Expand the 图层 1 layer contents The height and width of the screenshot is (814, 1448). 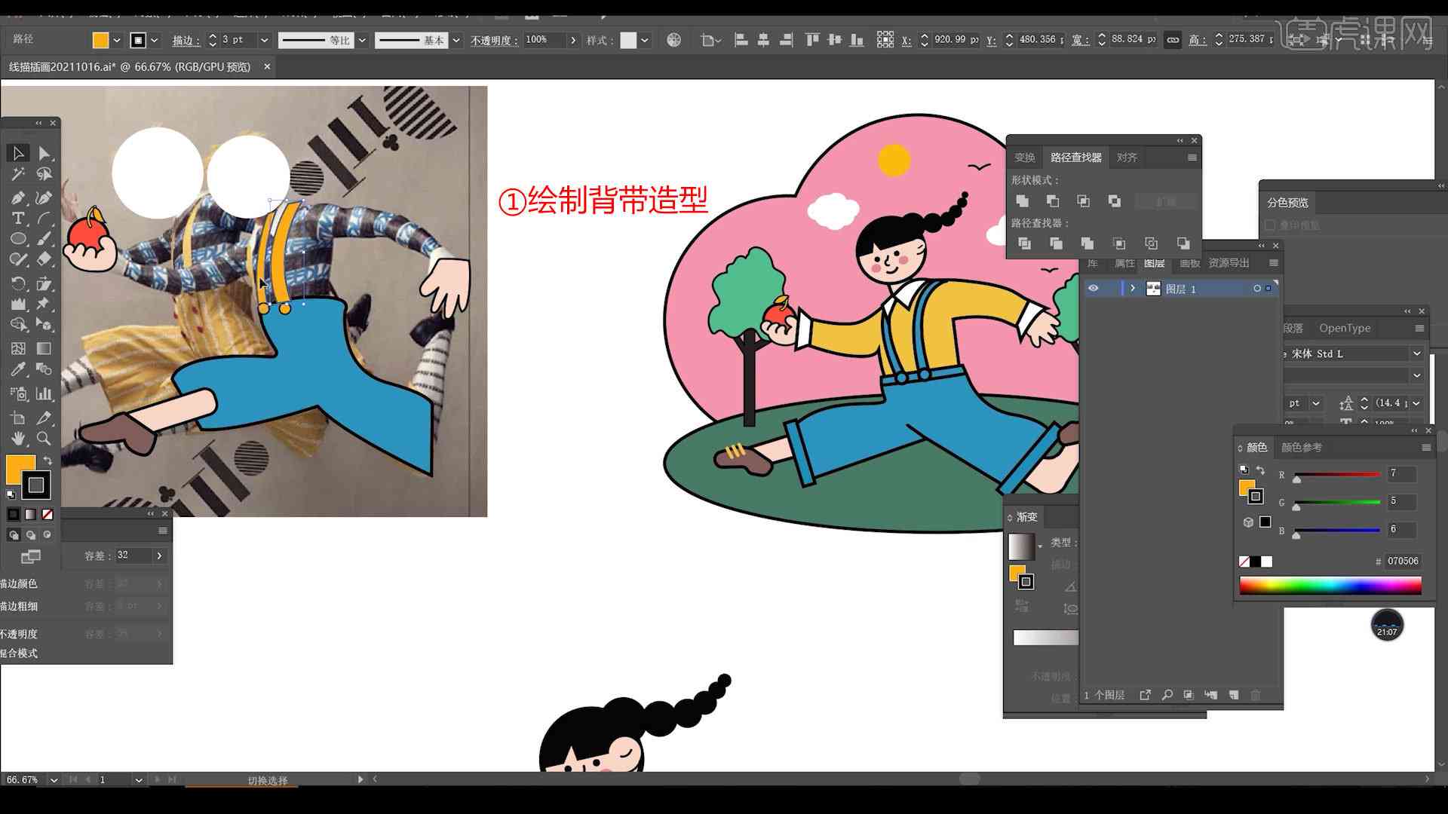point(1132,289)
